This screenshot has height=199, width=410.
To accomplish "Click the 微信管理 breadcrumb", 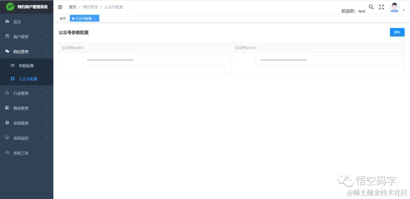I will [90, 7].
